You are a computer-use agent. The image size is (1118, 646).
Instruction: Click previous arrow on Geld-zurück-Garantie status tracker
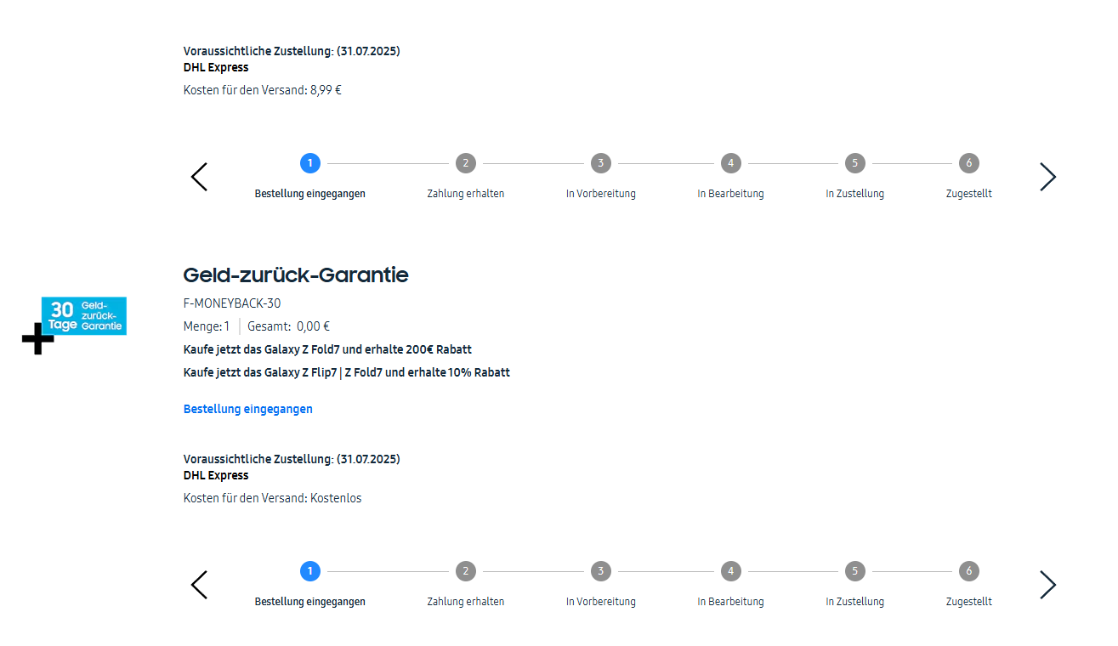point(199,585)
